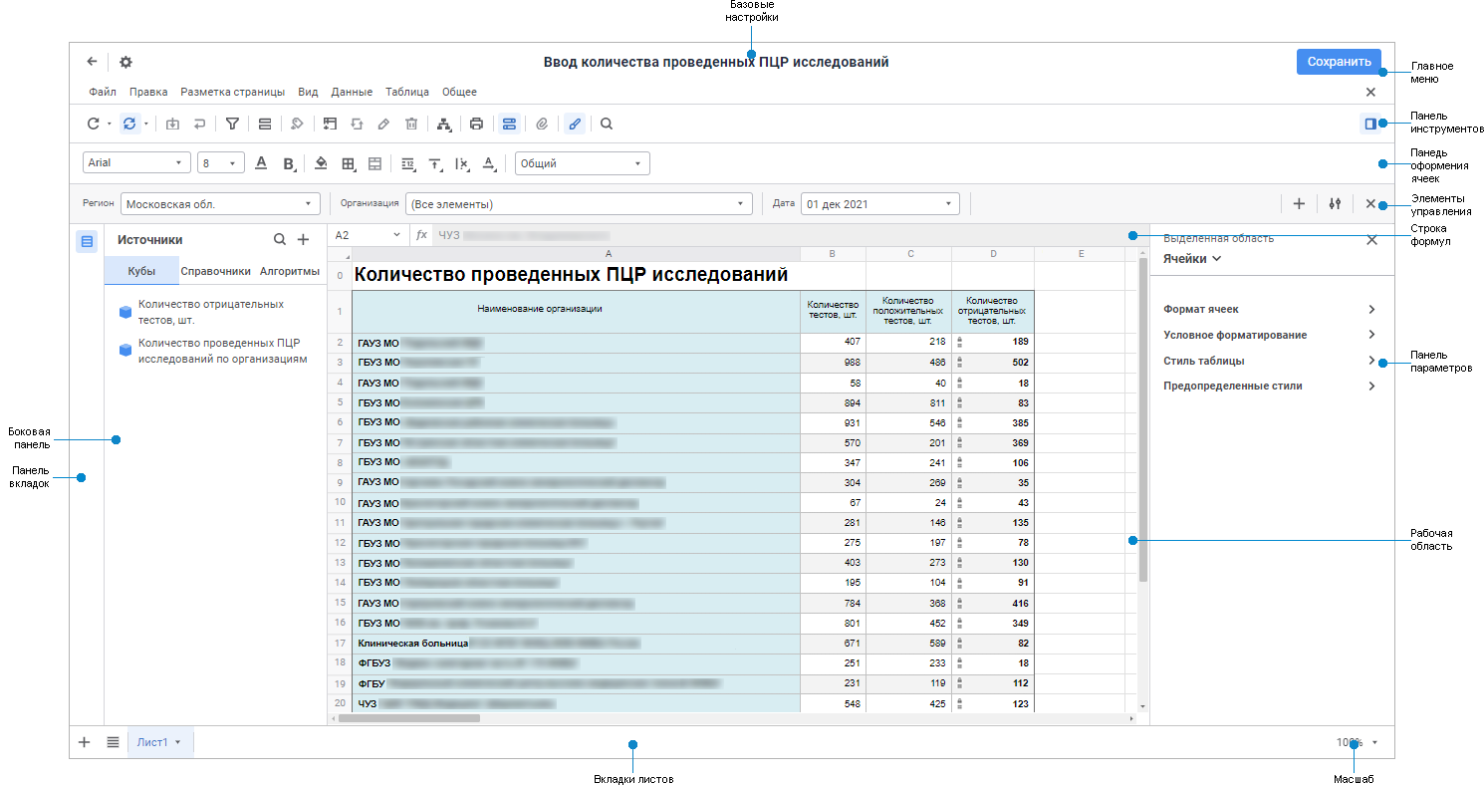Viewport: 1484px width, 785px height.
Task: Toggle the side parameters panel button
Action: [x=1370, y=125]
